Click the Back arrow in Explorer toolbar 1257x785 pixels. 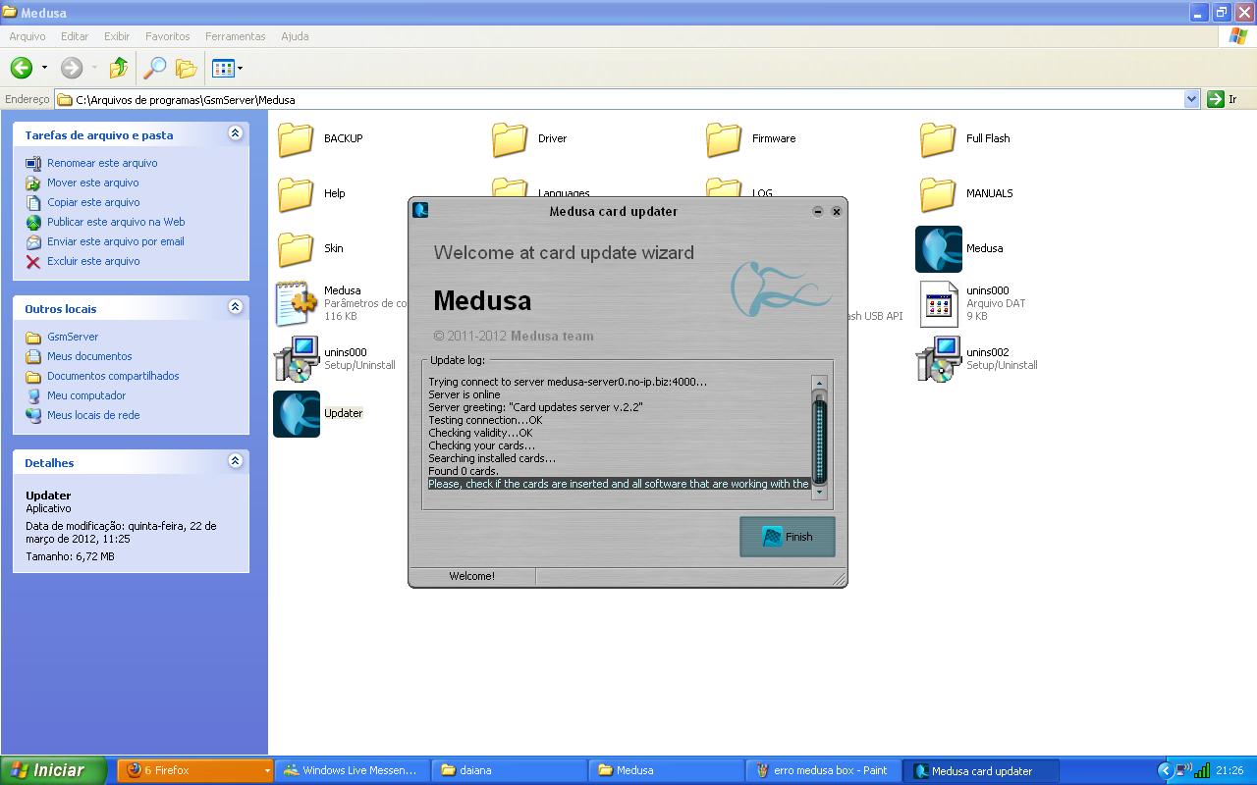[22, 68]
